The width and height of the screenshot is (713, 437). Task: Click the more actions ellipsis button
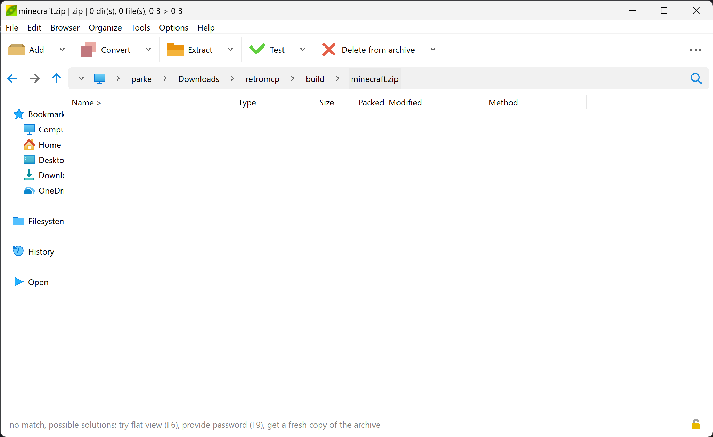(x=695, y=50)
